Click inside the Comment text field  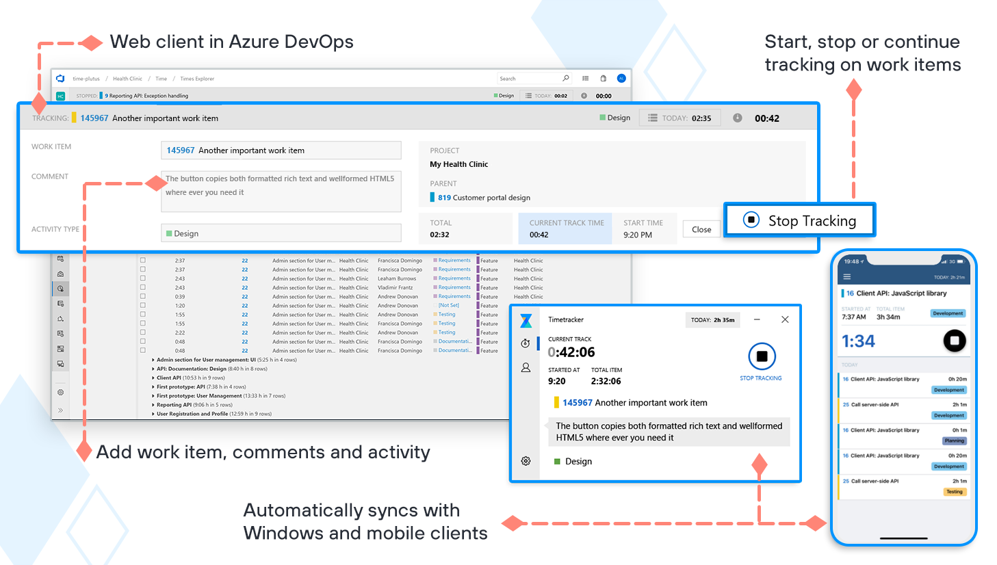click(281, 190)
